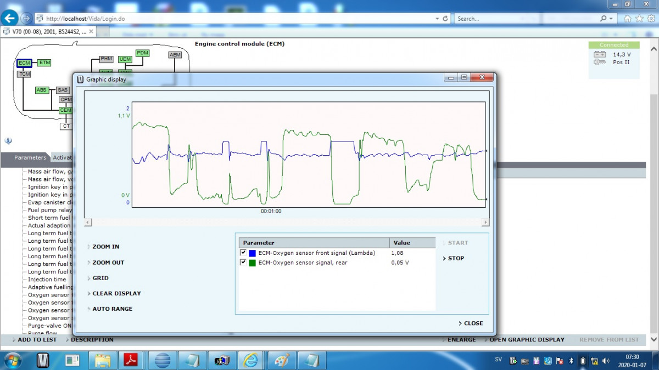Open the TCM module node

pos(24,74)
